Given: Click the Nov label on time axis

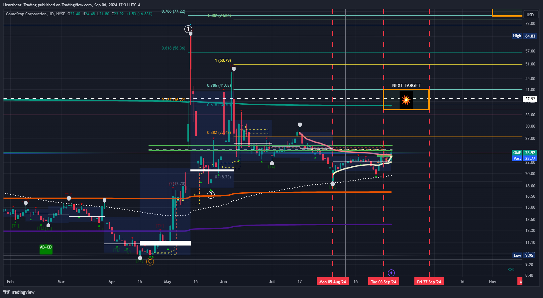Looking at the screenshot, I should point(492,282).
